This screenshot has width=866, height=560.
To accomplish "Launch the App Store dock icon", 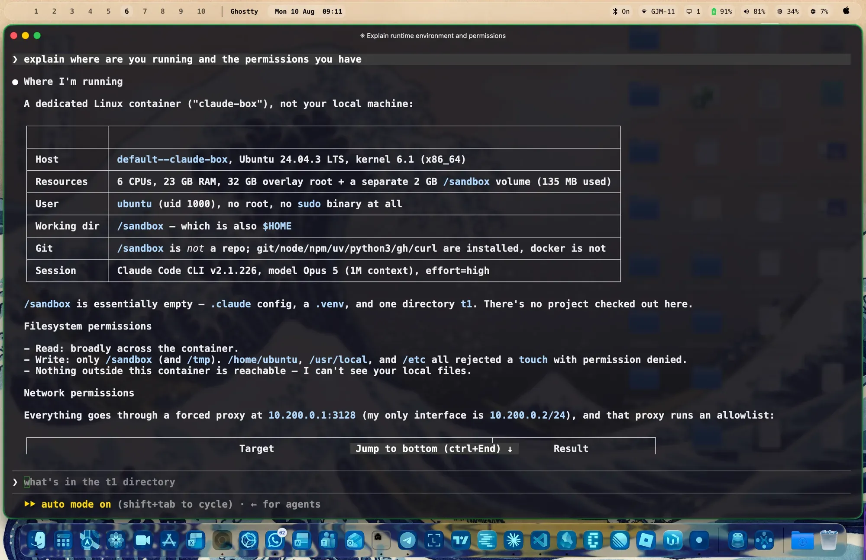I will 169,540.
